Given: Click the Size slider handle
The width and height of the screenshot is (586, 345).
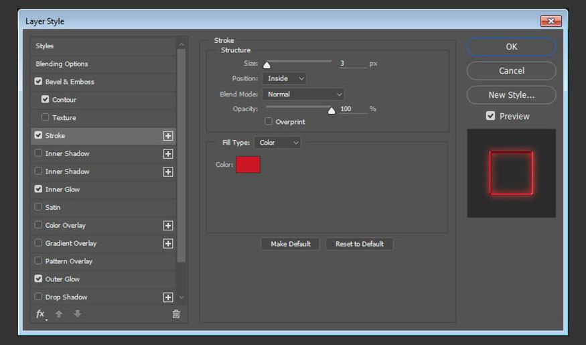Looking at the screenshot, I should point(267,66).
